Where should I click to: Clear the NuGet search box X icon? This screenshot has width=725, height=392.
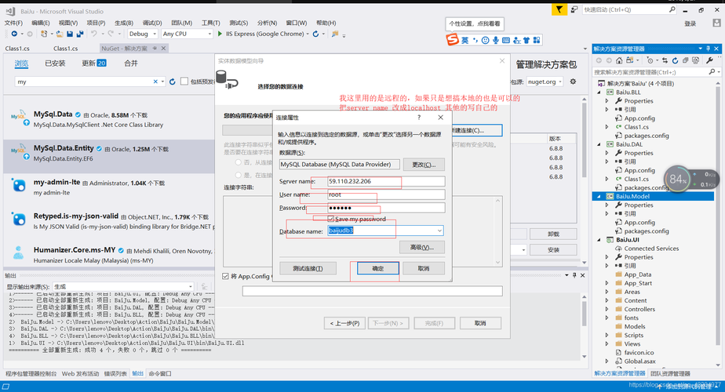pyautogui.click(x=155, y=82)
